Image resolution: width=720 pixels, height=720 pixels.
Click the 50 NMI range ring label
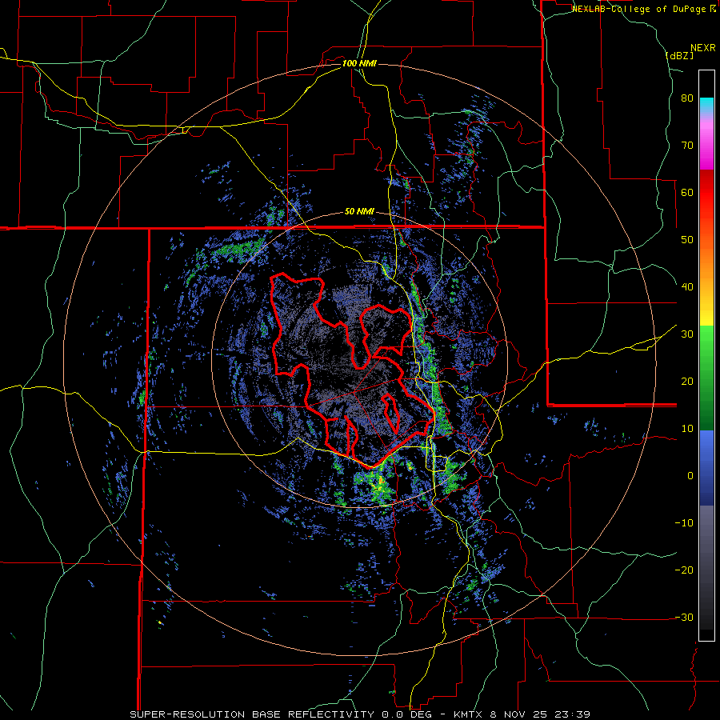pyautogui.click(x=359, y=212)
